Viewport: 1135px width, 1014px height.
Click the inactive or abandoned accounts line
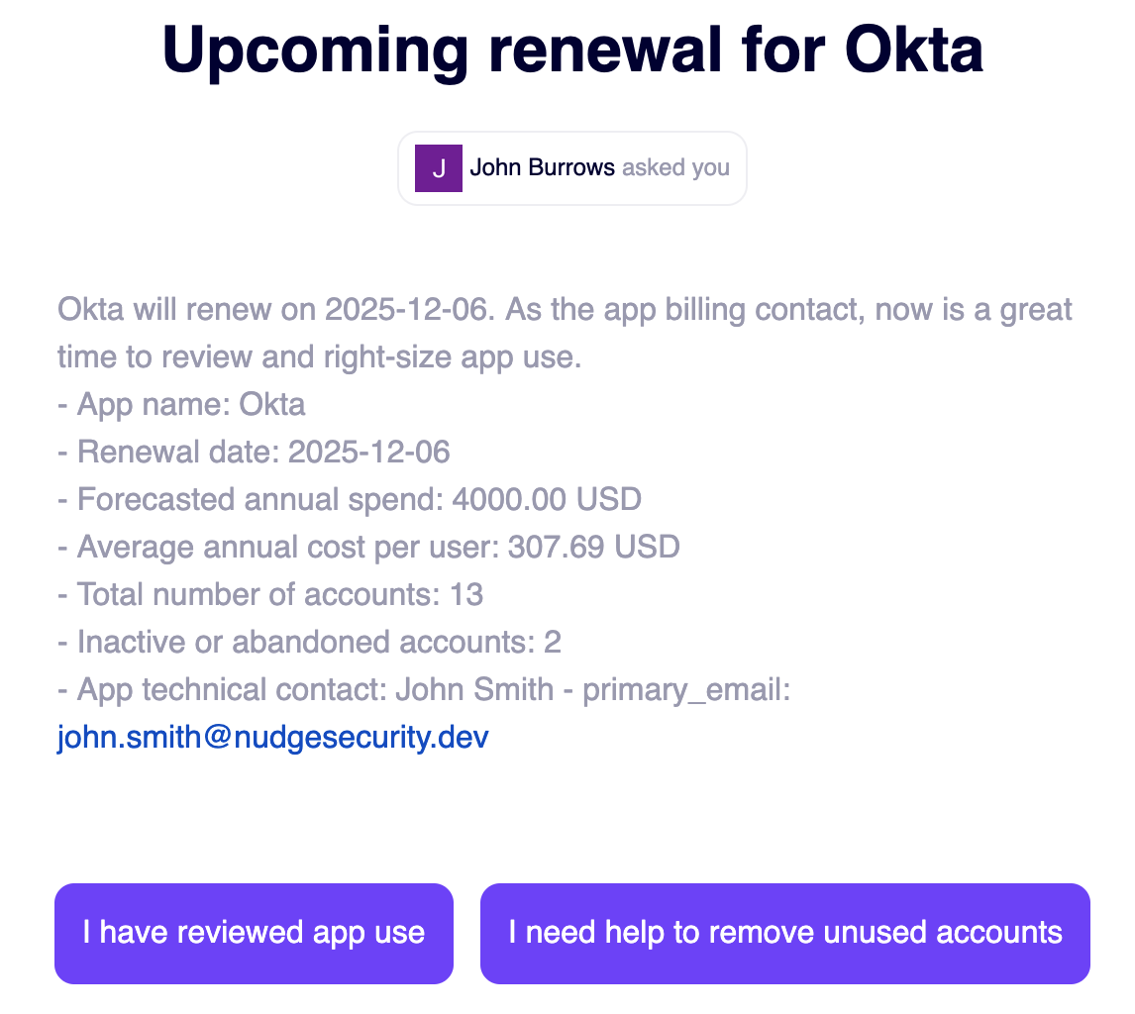[309, 643]
